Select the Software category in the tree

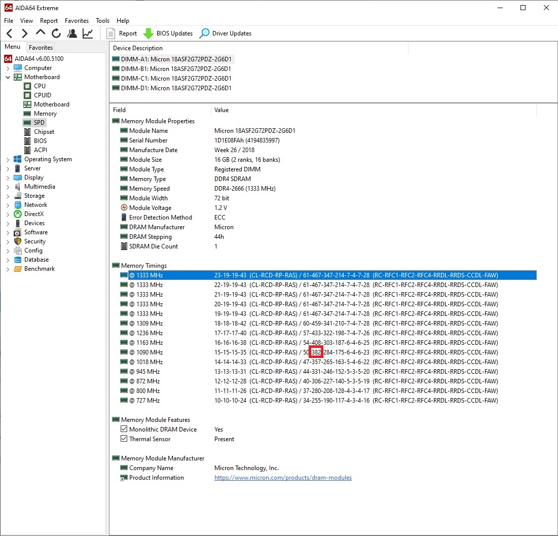pyautogui.click(x=30, y=232)
